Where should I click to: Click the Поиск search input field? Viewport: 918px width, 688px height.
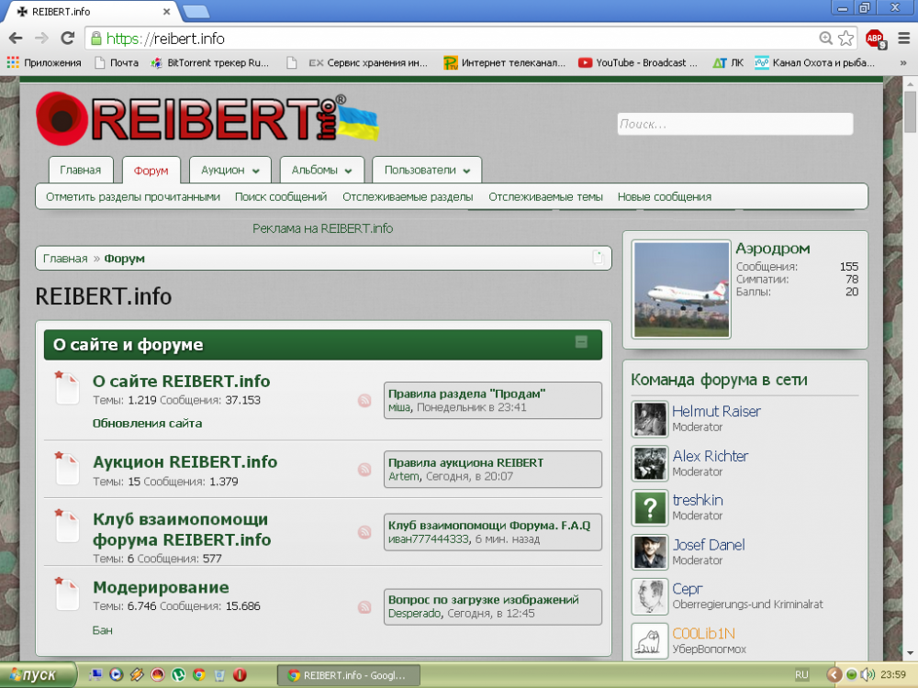click(x=734, y=124)
